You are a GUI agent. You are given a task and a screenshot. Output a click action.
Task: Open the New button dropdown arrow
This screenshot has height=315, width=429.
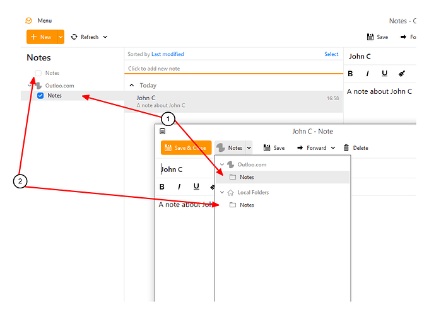[x=61, y=37]
